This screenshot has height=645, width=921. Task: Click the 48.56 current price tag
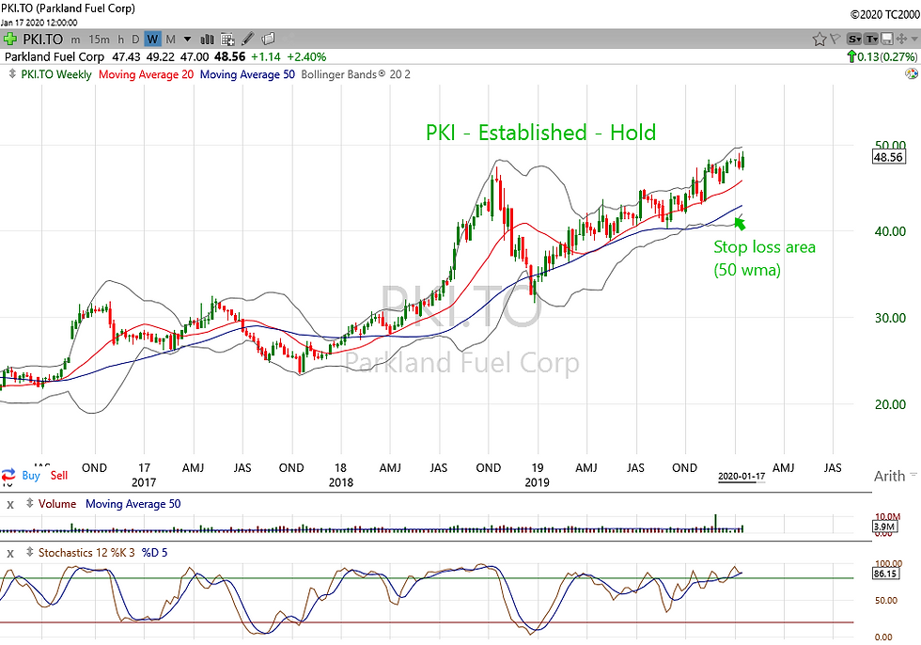[888, 157]
